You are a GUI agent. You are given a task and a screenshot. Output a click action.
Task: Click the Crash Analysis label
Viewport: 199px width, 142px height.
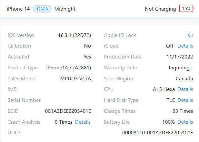click(x=24, y=122)
